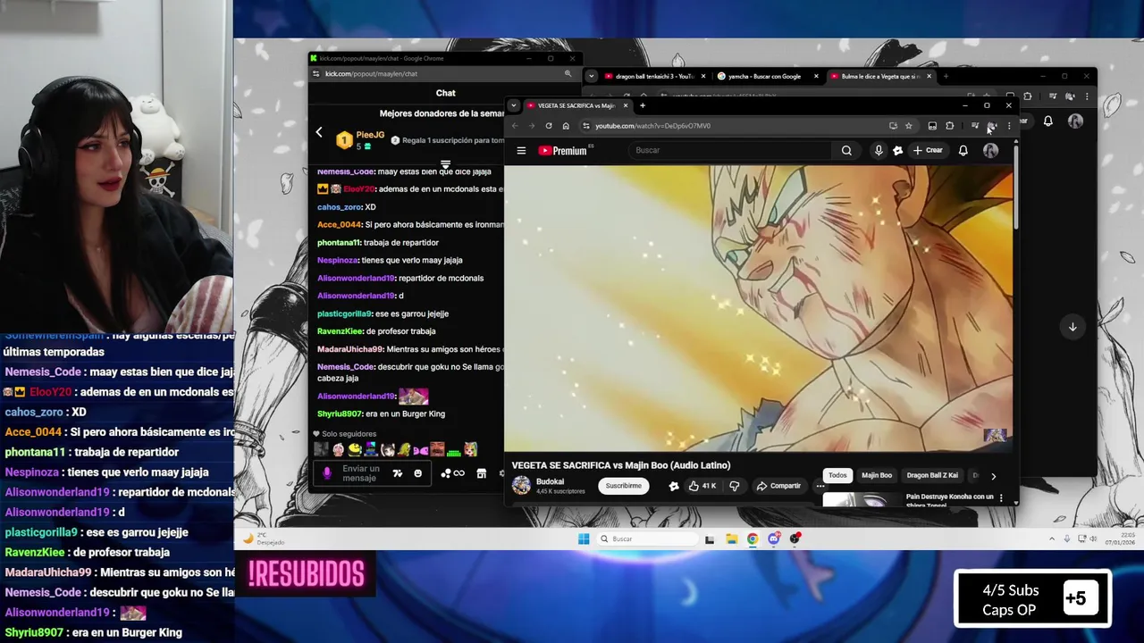Click the YouTube search magnifier button
1144x643 pixels.
846,150
